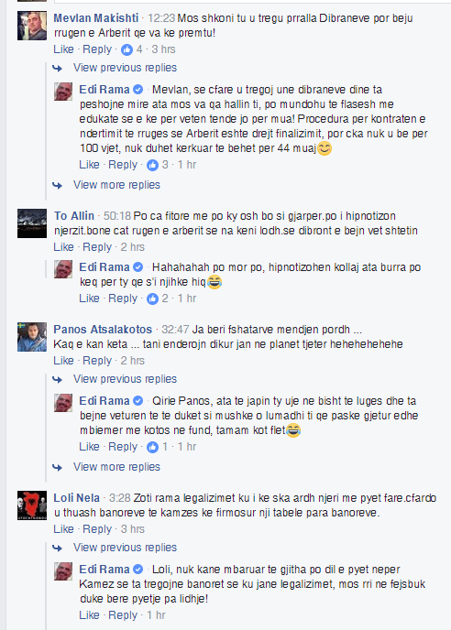Screen dimensions: 451x630
Task: Jump to video timestamp 50:18 in To Allin's comment
Action: [x=117, y=216]
